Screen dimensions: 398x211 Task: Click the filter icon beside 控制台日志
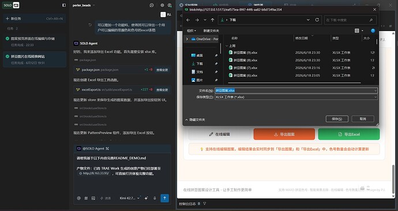205,204
